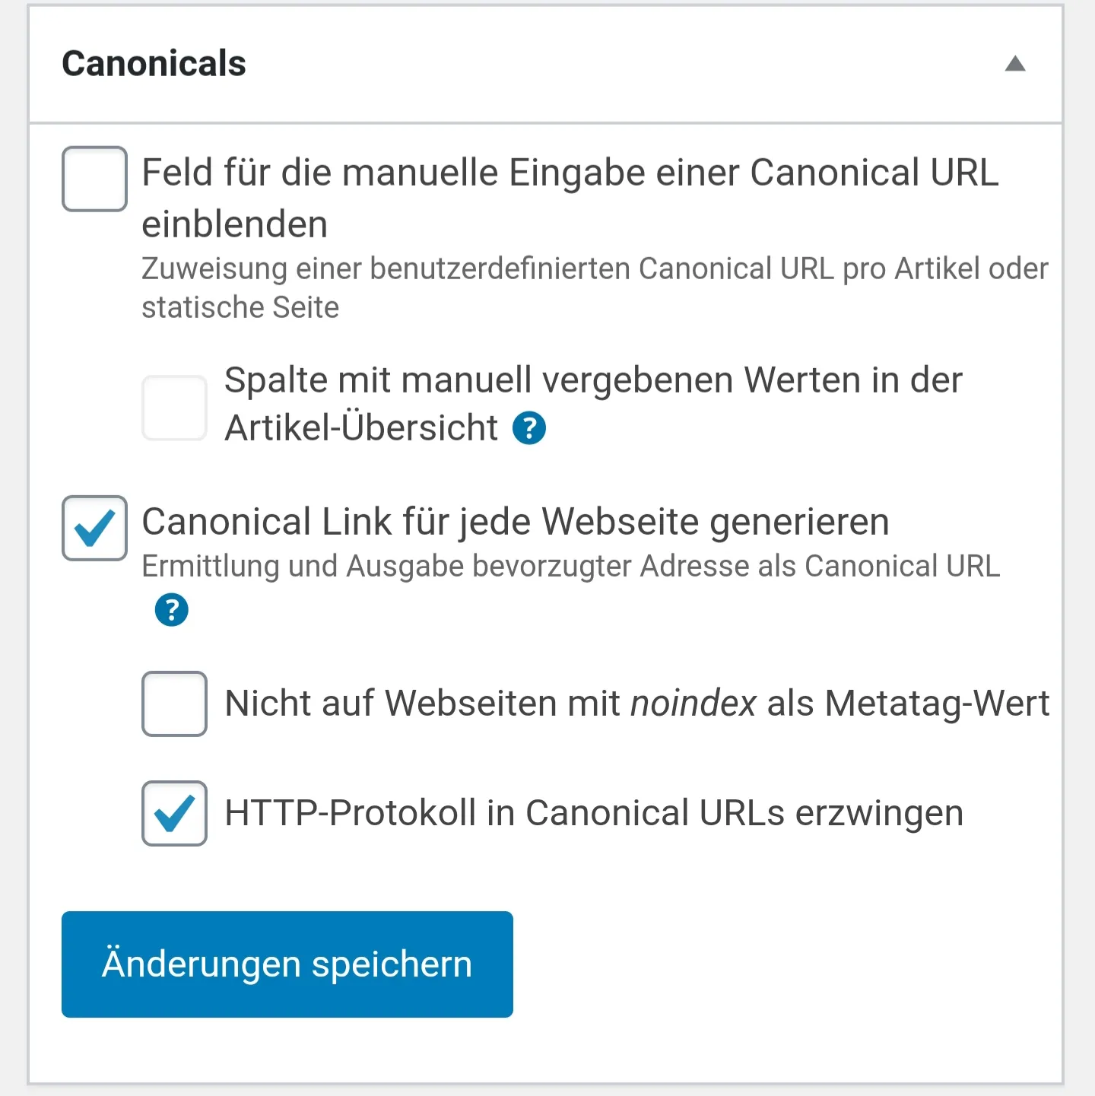Disable HTTP-Protokoll in Canonical URLs erzwingen checkbox

tap(175, 813)
